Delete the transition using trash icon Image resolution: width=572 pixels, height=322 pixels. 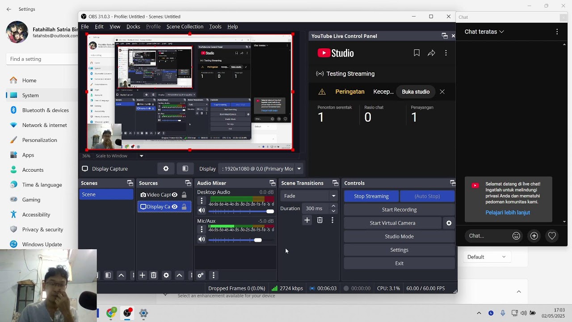320,220
